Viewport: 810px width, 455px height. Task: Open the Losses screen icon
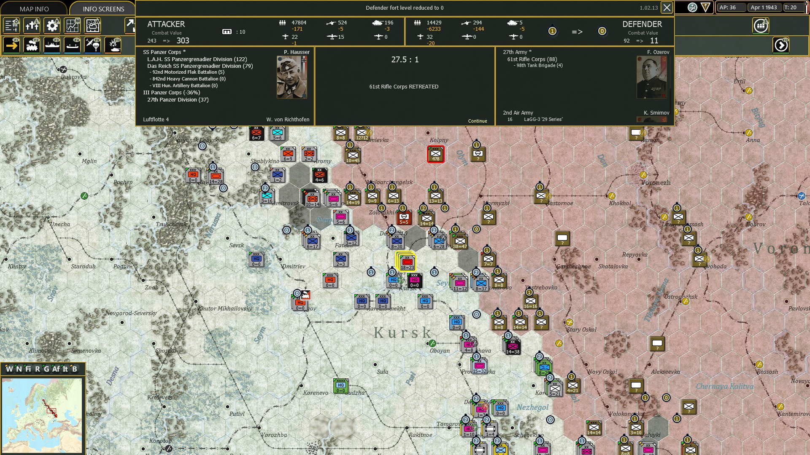coord(32,26)
